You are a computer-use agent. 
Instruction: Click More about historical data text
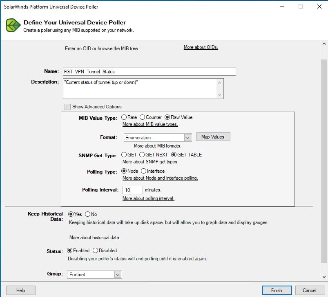click(x=95, y=238)
